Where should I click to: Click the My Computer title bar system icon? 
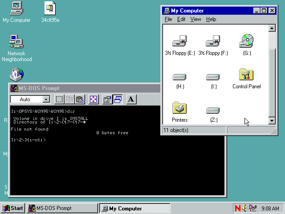click(167, 11)
